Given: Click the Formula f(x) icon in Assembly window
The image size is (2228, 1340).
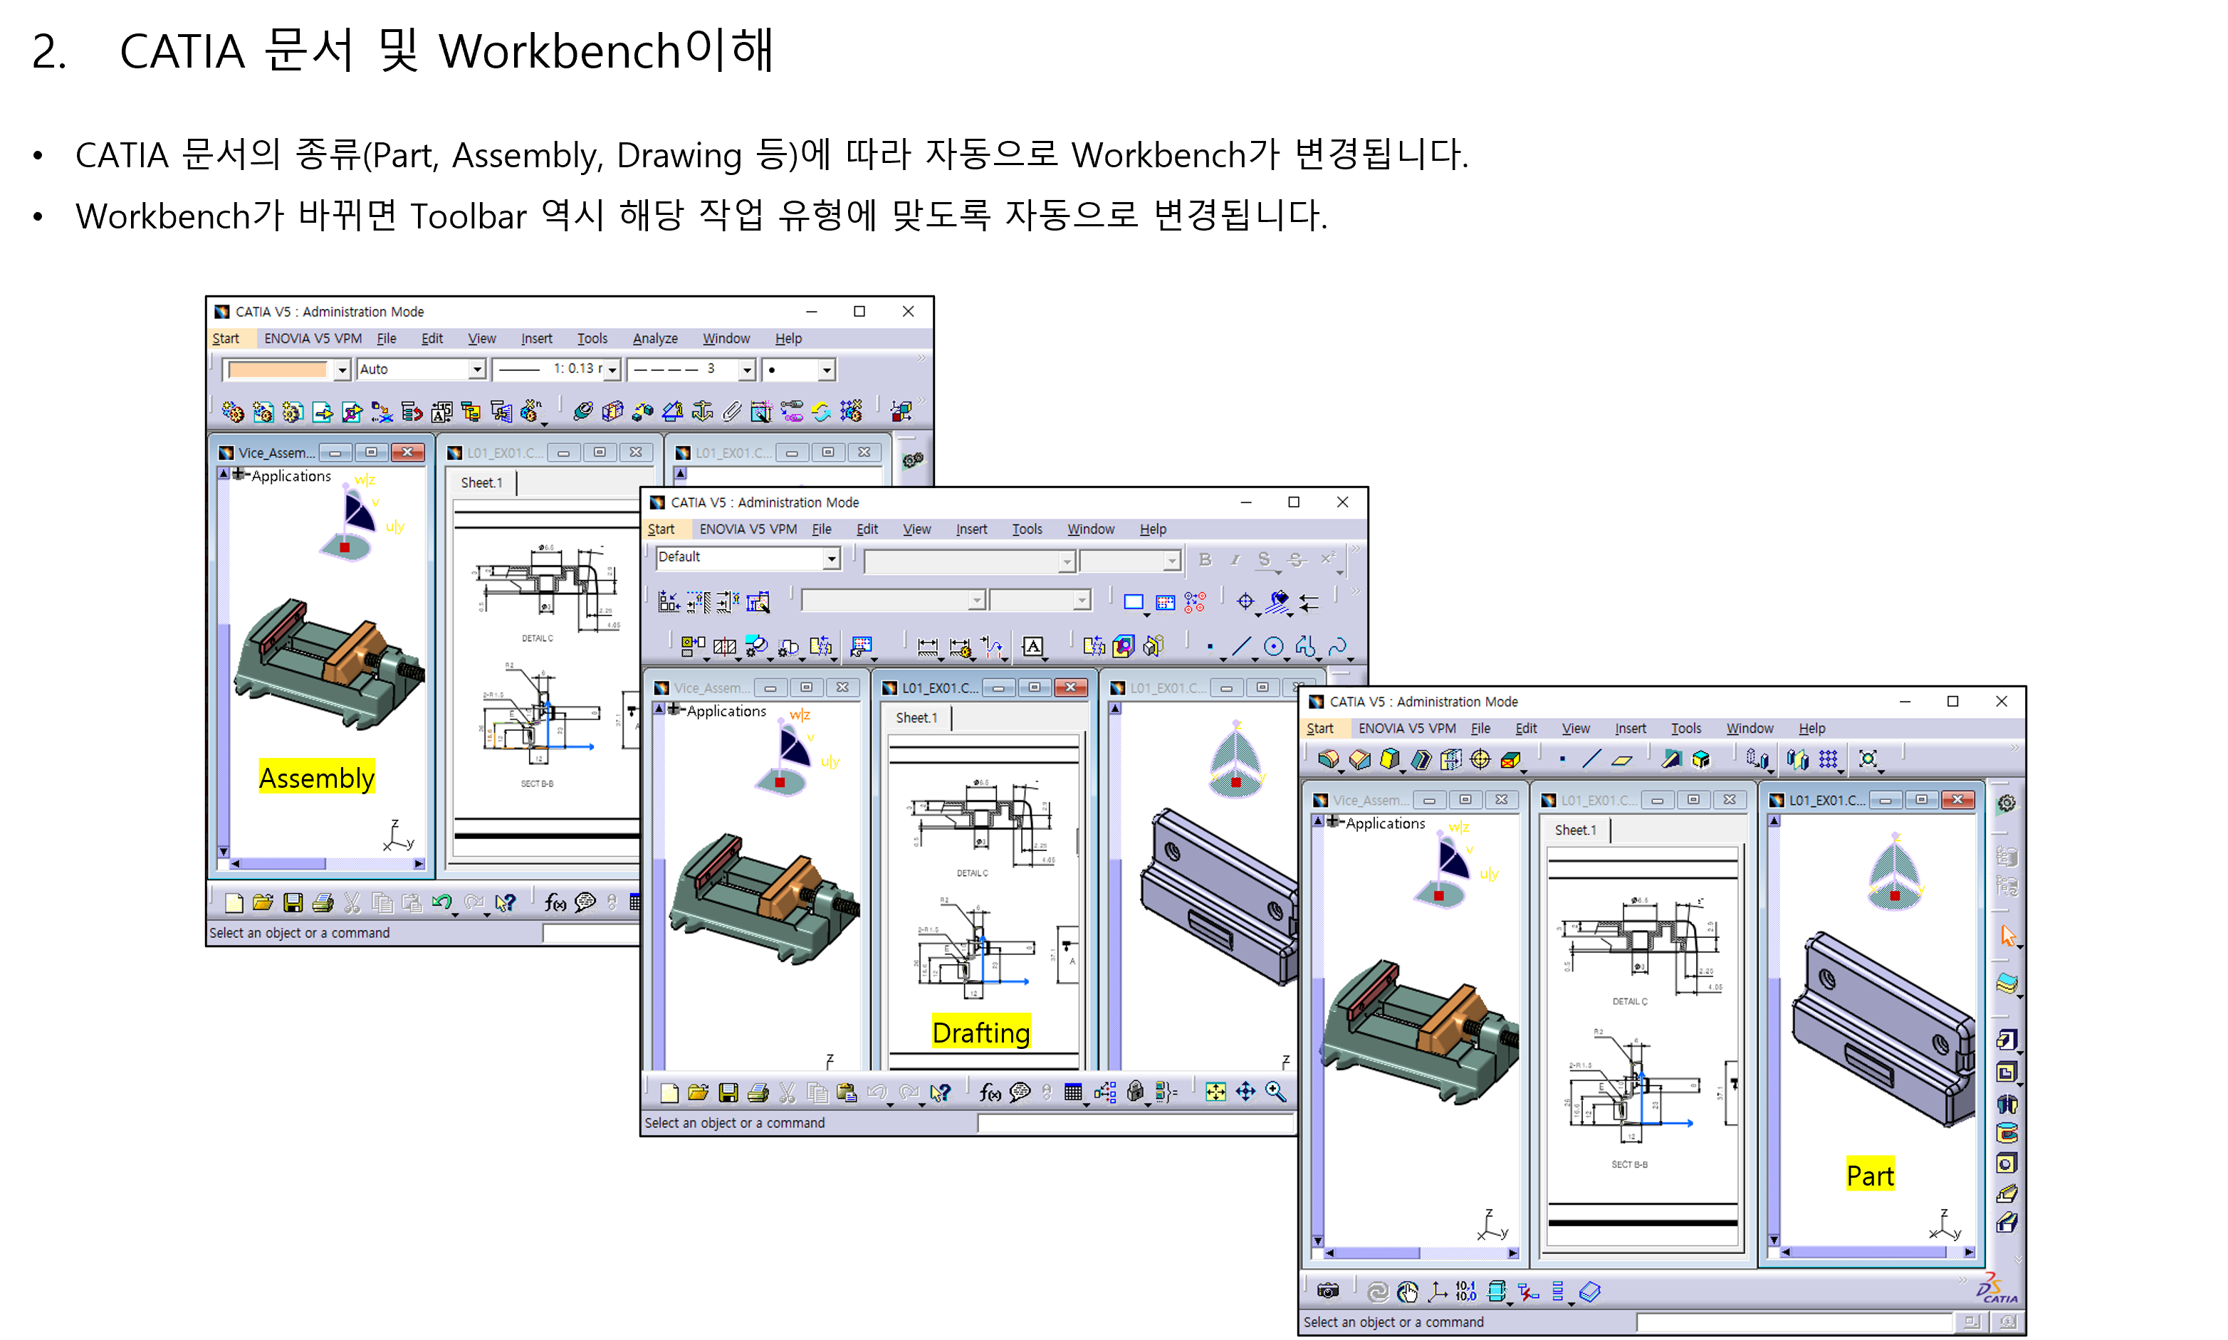Looking at the screenshot, I should (555, 902).
